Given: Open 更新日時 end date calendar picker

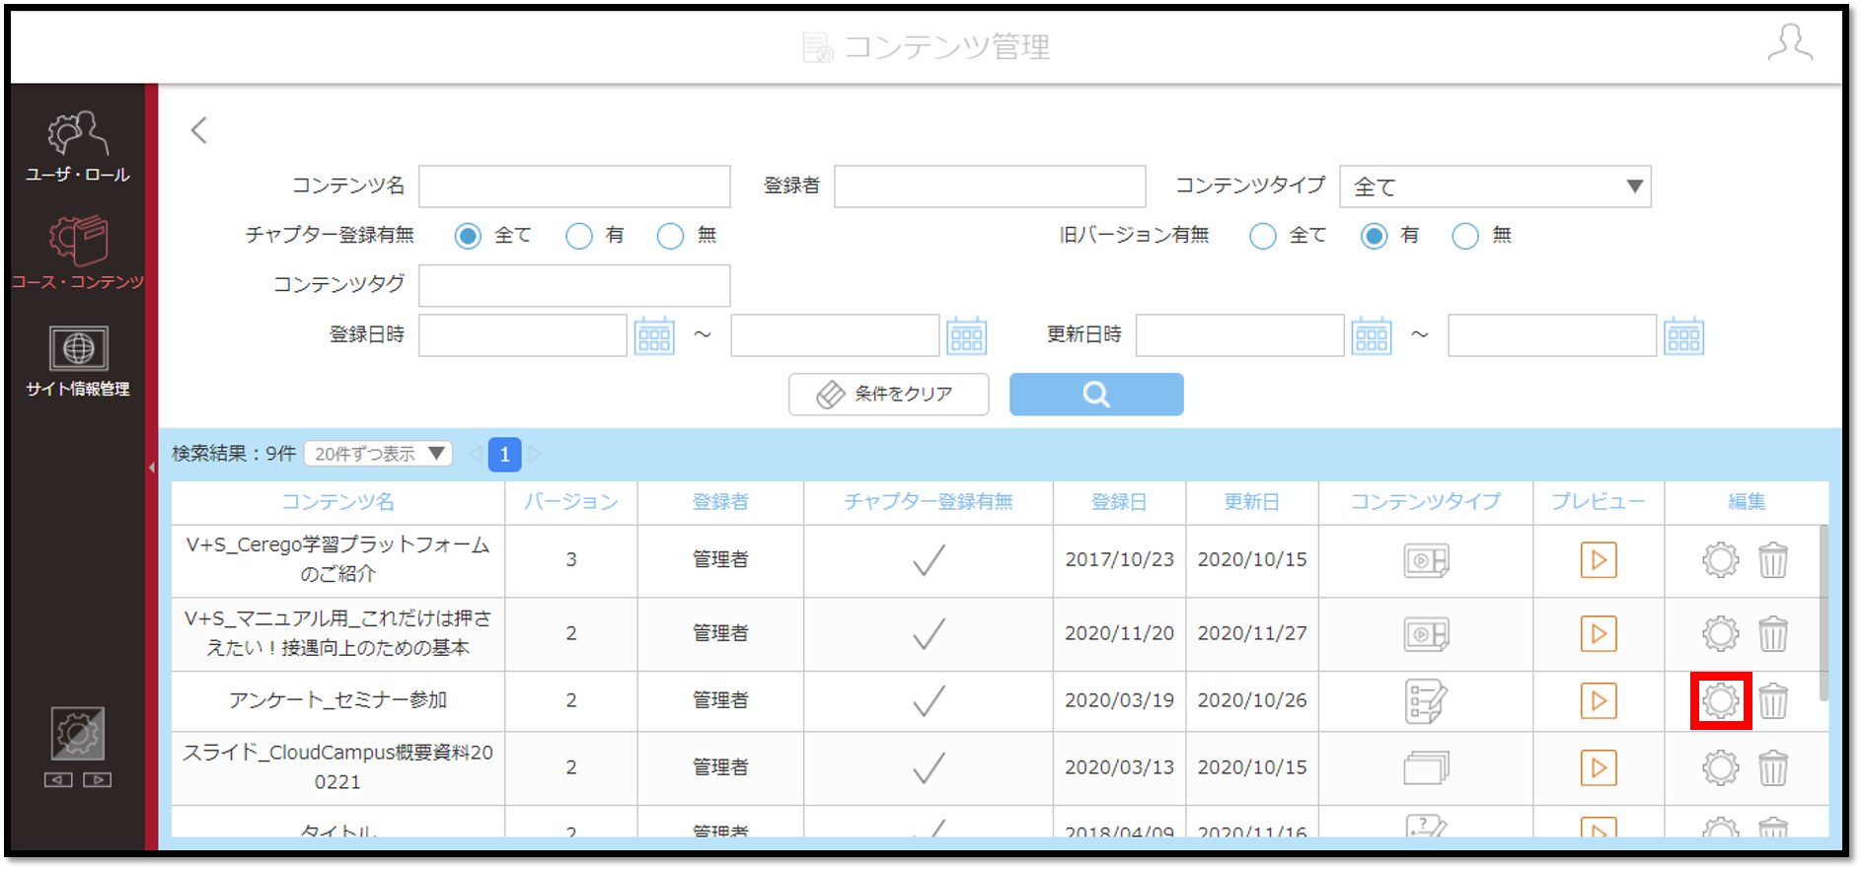Looking at the screenshot, I should (x=1683, y=335).
